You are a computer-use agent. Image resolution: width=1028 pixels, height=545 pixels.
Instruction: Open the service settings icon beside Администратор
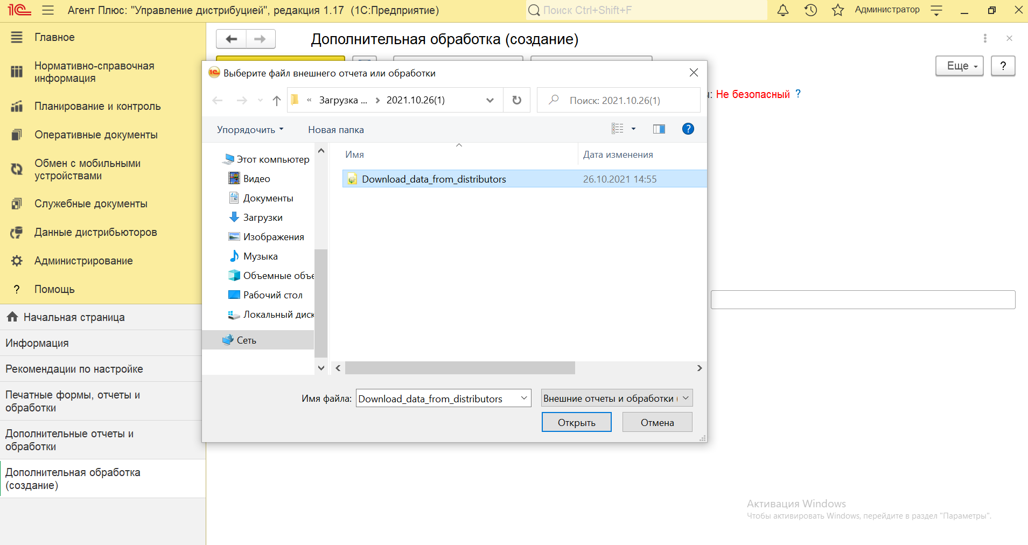tap(936, 10)
